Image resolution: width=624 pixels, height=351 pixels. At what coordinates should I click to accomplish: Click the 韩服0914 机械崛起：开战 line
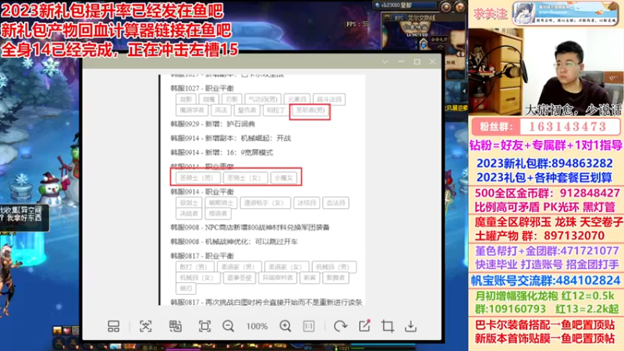point(231,138)
